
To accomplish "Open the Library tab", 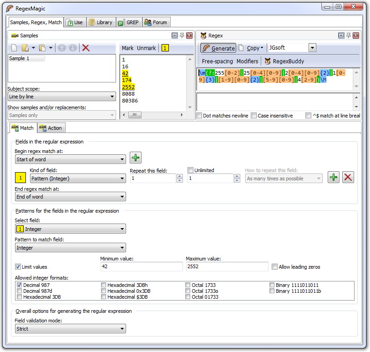I will click(x=101, y=21).
